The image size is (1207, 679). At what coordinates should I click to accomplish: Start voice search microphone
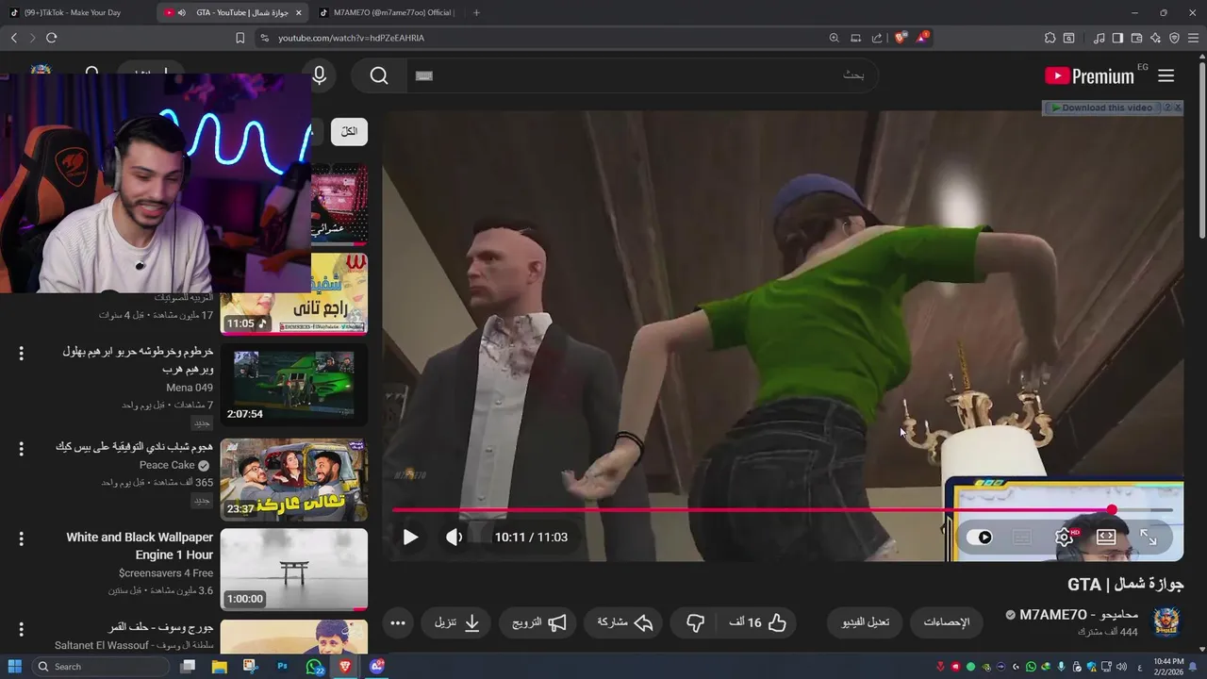319,75
